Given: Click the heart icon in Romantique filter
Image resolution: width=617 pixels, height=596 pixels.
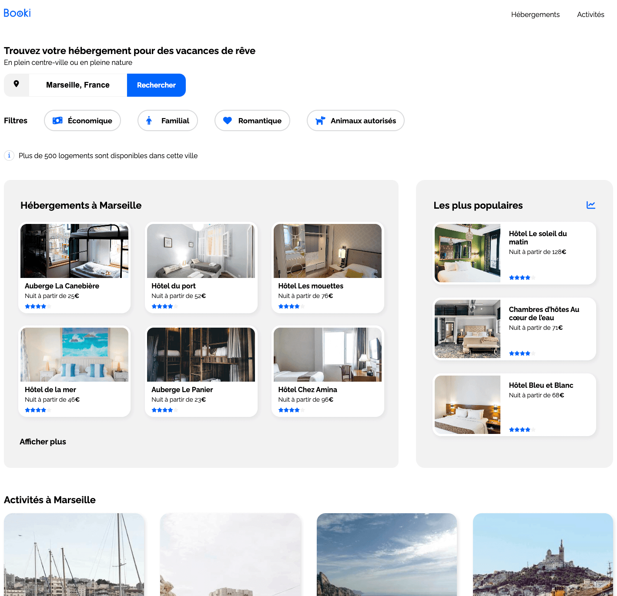Looking at the screenshot, I should [x=227, y=121].
